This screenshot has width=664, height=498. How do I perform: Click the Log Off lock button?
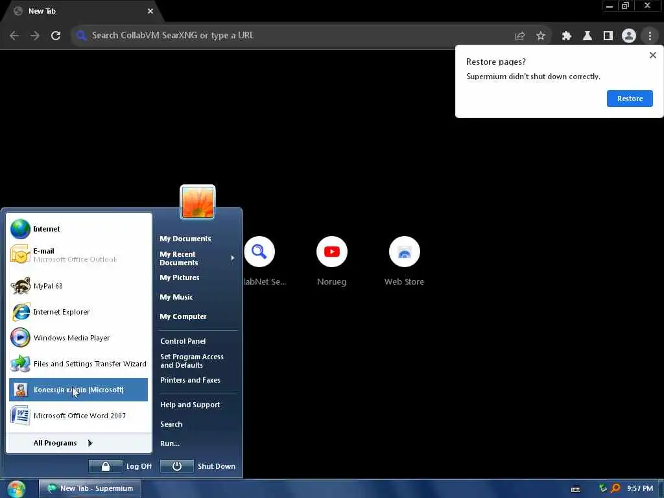pyautogui.click(x=106, y=466)
